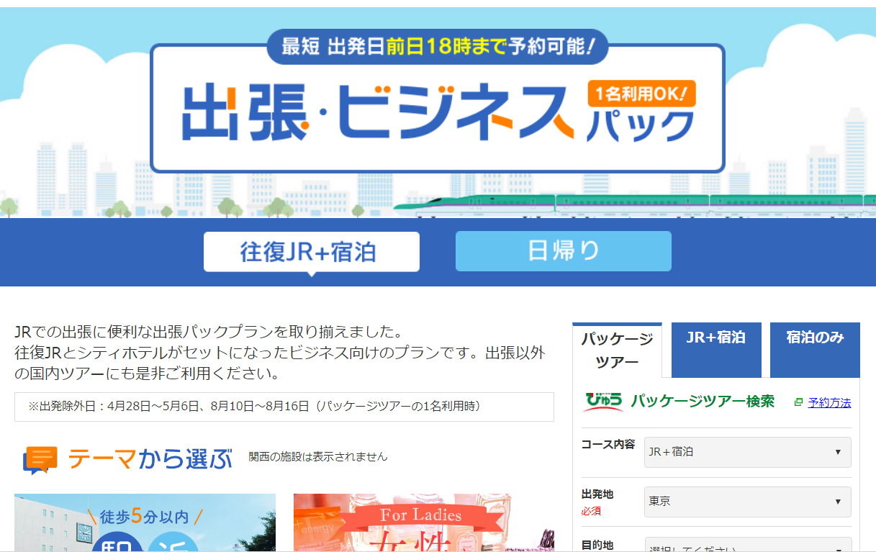The image size is (876, 552).
Task: Expand the 目的地 dropdown
Action: [x=747, y=545]
